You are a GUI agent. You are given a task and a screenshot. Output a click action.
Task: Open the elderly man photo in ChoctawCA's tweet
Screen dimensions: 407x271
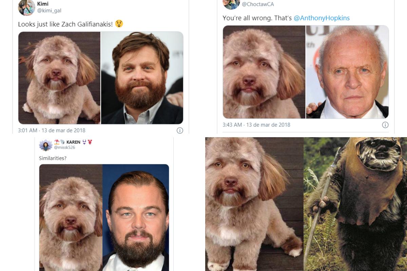(x=347, y=72)
